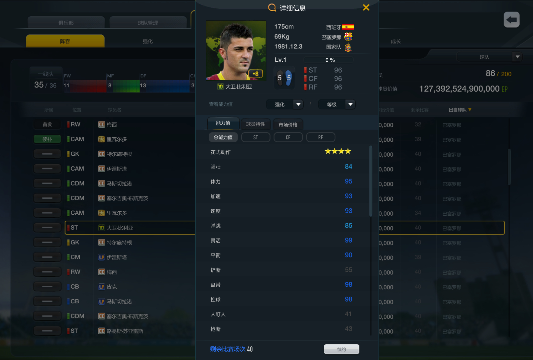This screenshot has width=533, height=360.
Task: Select the ST position filter
Action: point(256,137)
